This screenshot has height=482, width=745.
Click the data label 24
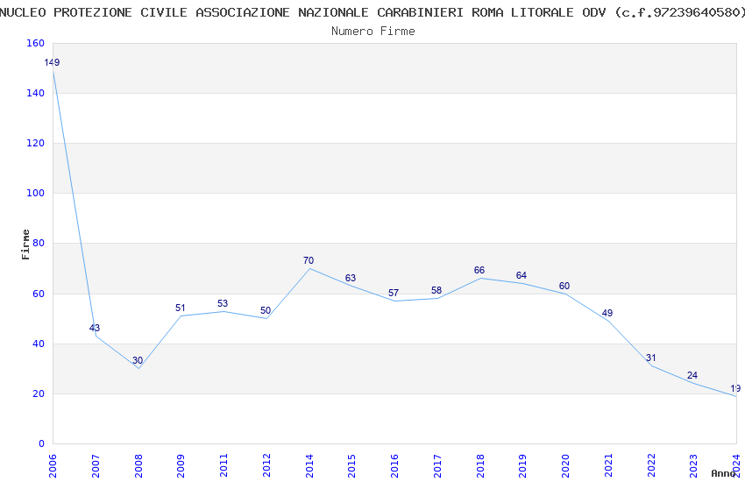[692, 376]
